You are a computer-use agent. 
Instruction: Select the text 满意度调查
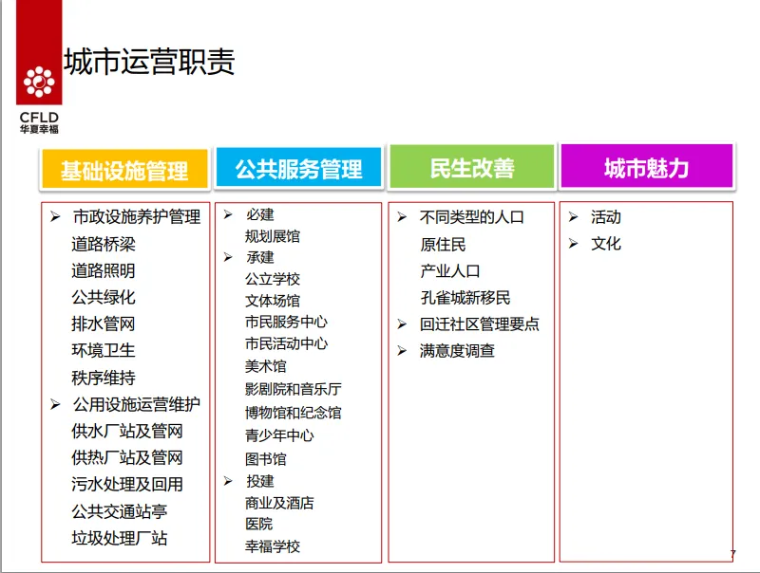pyautogui.click(x=457, y=350)
